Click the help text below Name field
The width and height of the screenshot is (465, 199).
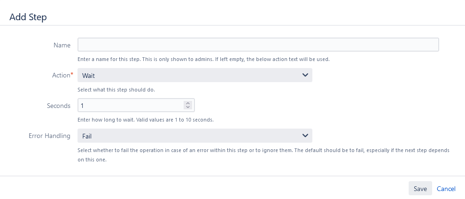[203, 60]
